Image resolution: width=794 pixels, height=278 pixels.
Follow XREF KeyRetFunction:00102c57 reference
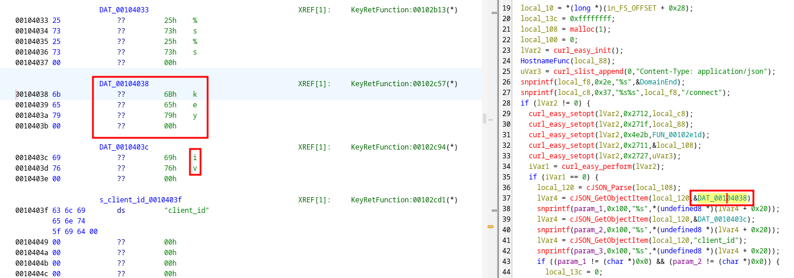tap(404, 84)
